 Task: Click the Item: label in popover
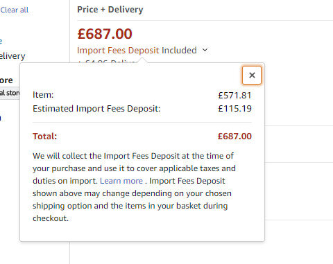point(43,95)
